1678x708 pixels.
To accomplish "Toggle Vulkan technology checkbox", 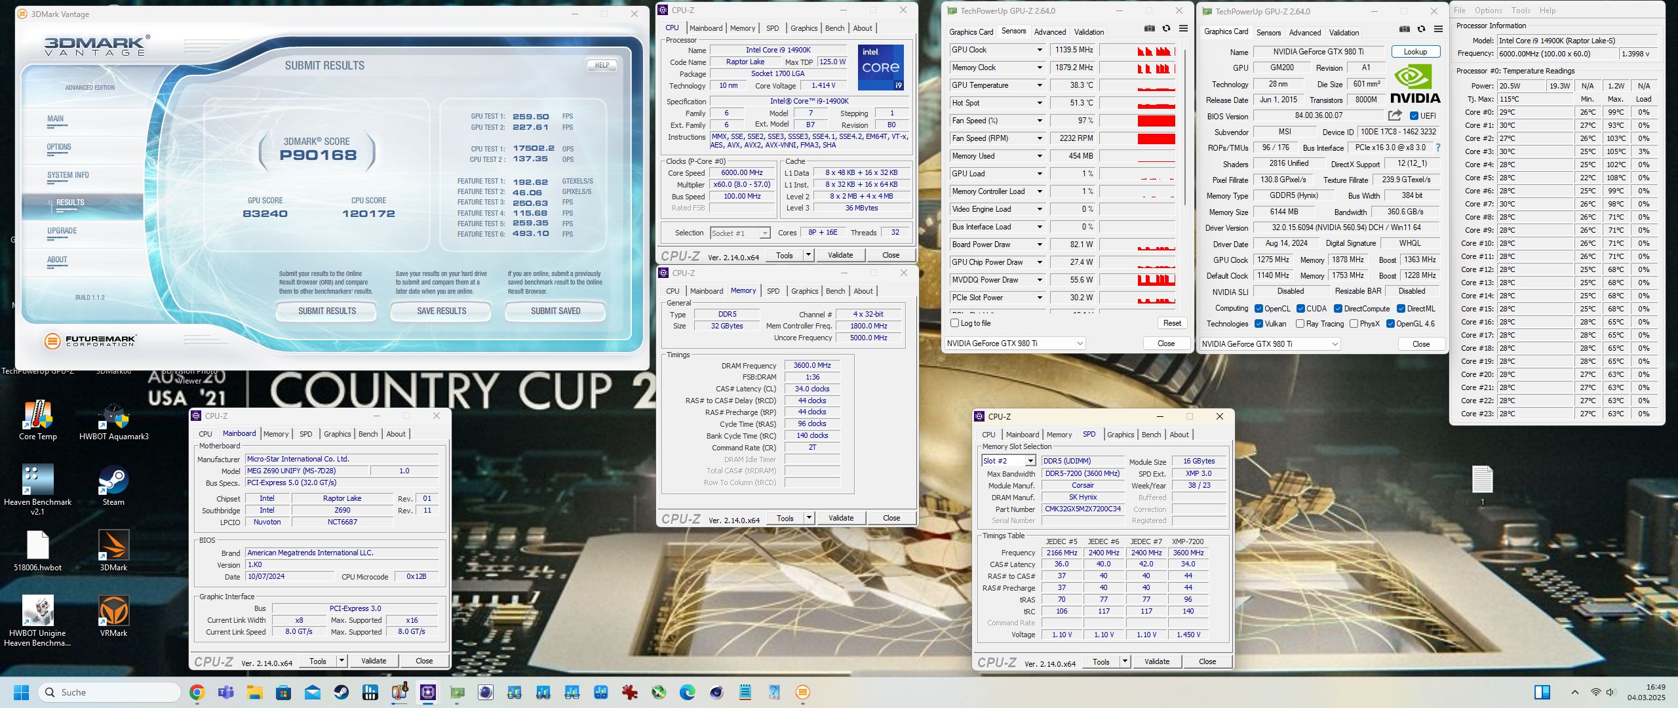I will click(1258, 324).
